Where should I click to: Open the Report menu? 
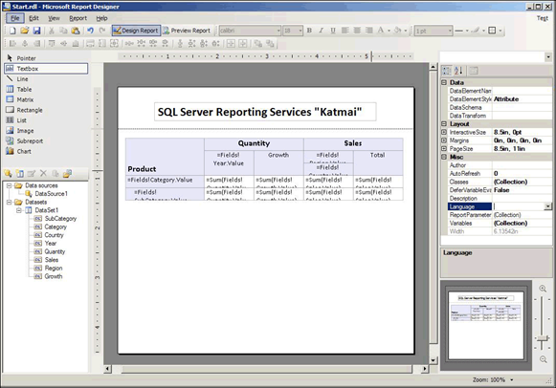(x=78, y=18)
